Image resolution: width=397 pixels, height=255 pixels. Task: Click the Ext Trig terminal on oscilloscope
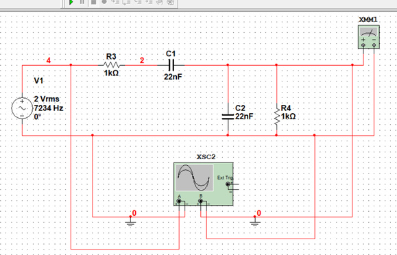pos(228,184)
